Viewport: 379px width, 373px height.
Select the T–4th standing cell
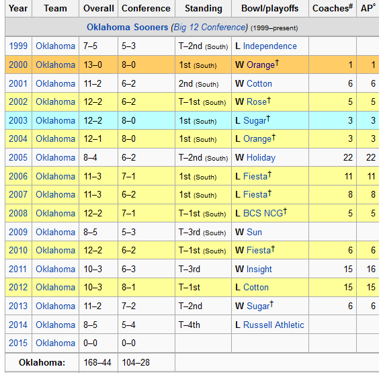coord(204,325)
